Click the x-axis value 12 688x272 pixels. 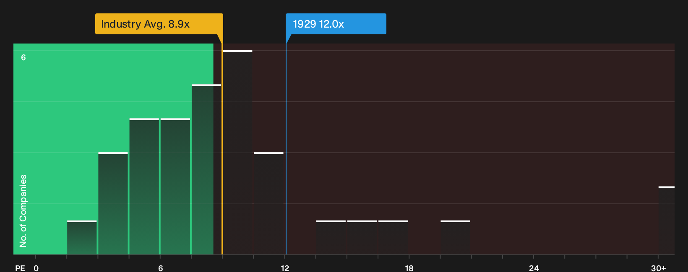point(285,268)
